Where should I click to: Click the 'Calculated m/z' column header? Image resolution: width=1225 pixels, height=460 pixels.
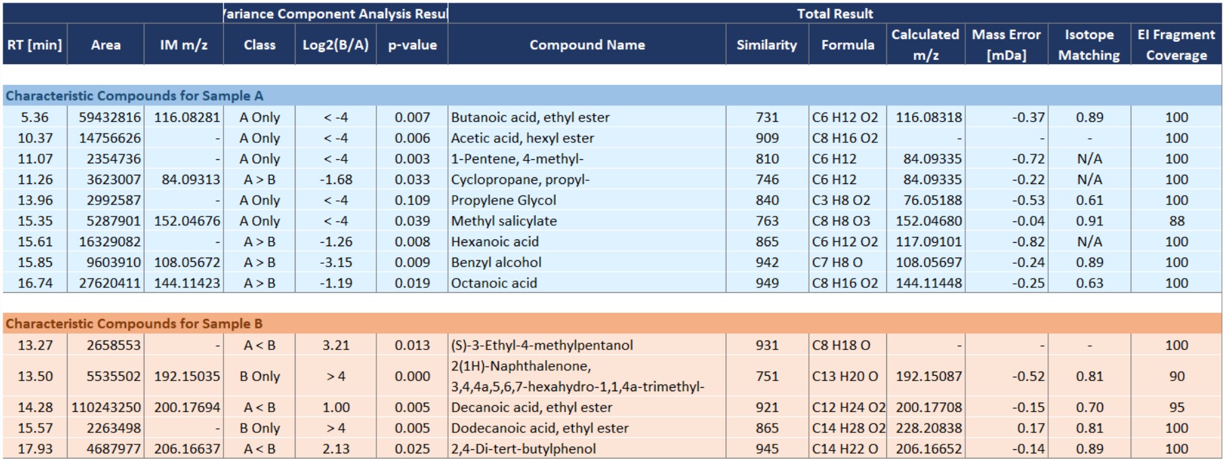(x=925, y=45)
